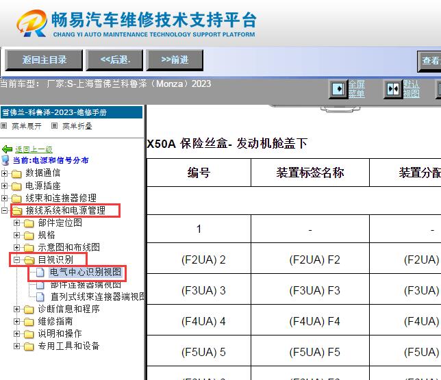This screenshot has width=441, height=380.
Task: Click the 规格 folder icon
Action: [29, 236]
